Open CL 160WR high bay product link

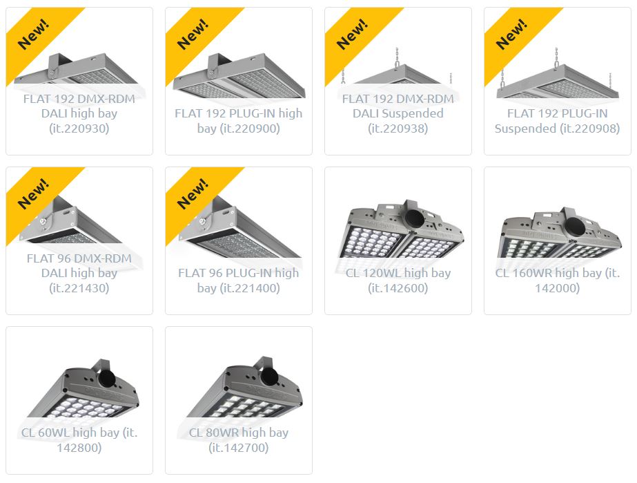pos(557,281)
